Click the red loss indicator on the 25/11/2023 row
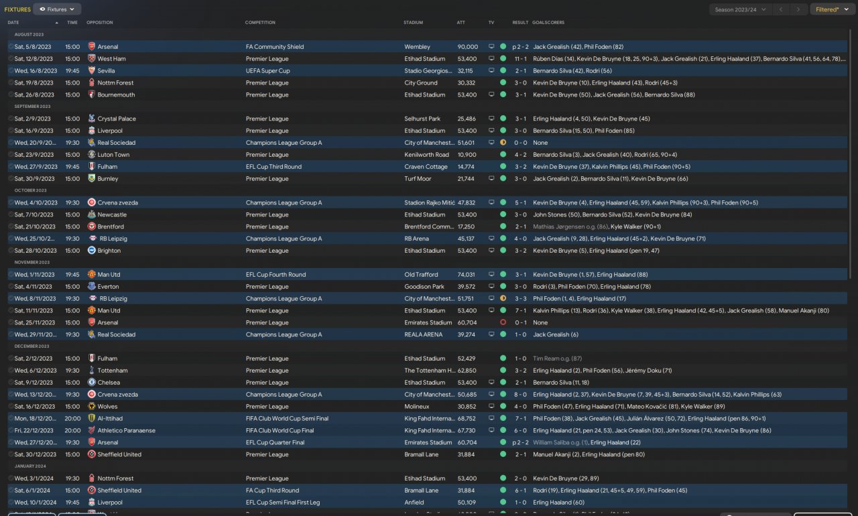858x516 pixels. pyautogui.click(x=503, y=323)
